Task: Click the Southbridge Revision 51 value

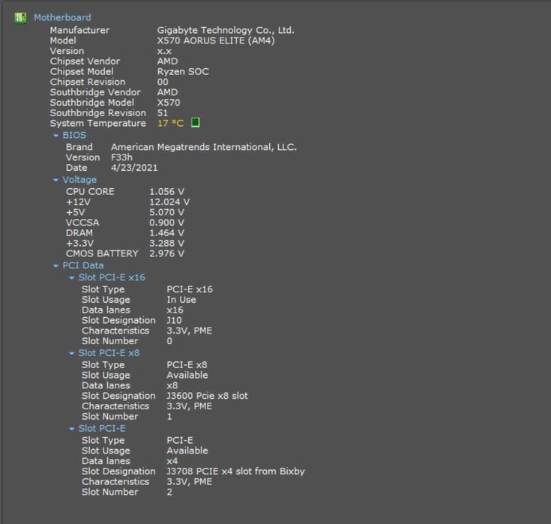Action: click(163, 112)
